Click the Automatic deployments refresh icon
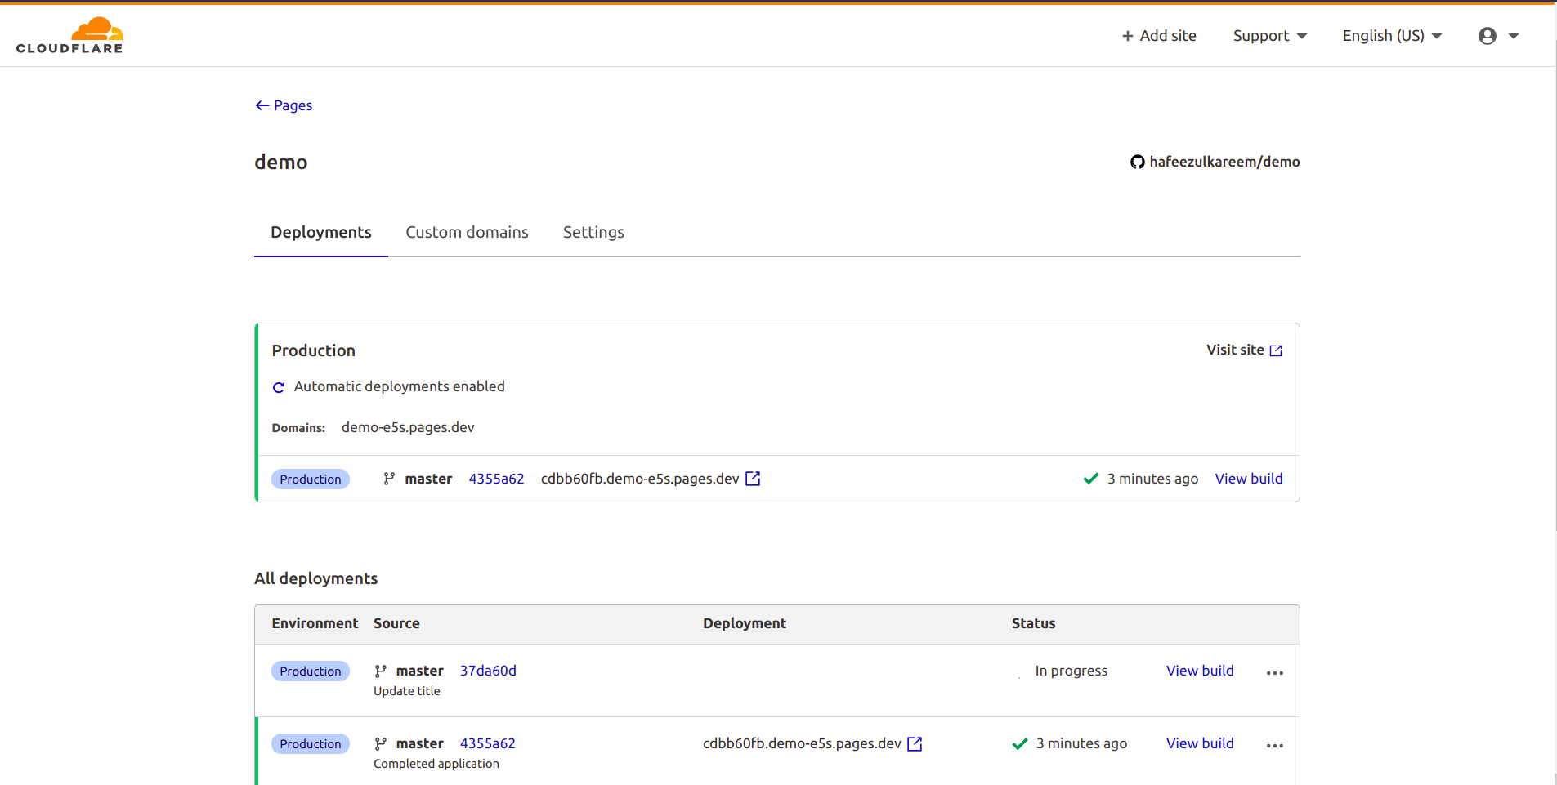 pos(279,387)
